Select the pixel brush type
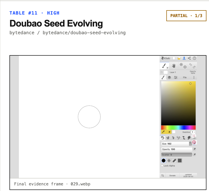The width and height of the screenshot is (209, 191). point(178,138)
